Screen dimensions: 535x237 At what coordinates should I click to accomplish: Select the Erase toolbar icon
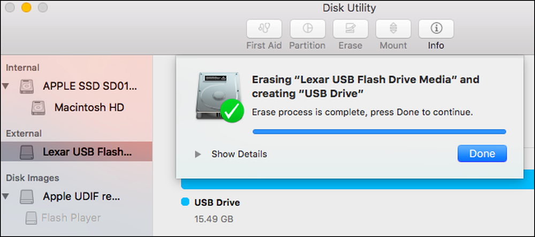click(x=350, y=29)
